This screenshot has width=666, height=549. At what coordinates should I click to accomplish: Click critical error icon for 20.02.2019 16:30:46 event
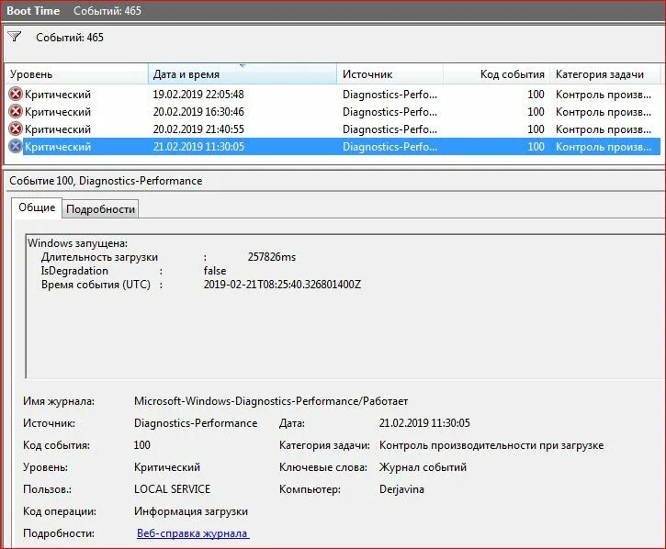click(16, 112)
